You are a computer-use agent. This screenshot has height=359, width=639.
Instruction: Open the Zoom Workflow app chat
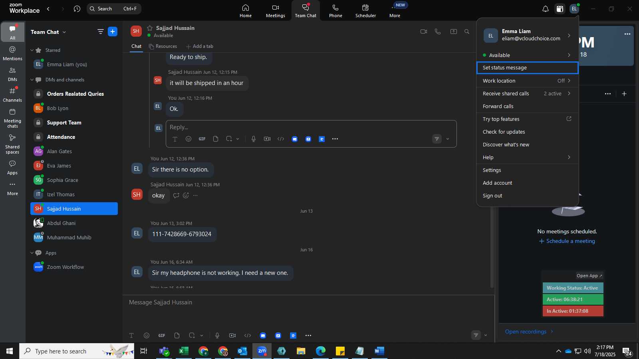click(74, 267)
